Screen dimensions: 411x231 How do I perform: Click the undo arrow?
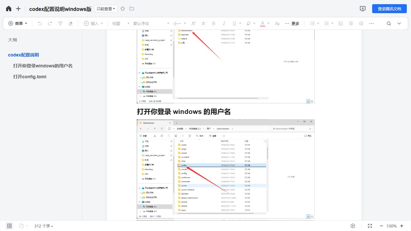pyautogui.click(x=40, y=23)
